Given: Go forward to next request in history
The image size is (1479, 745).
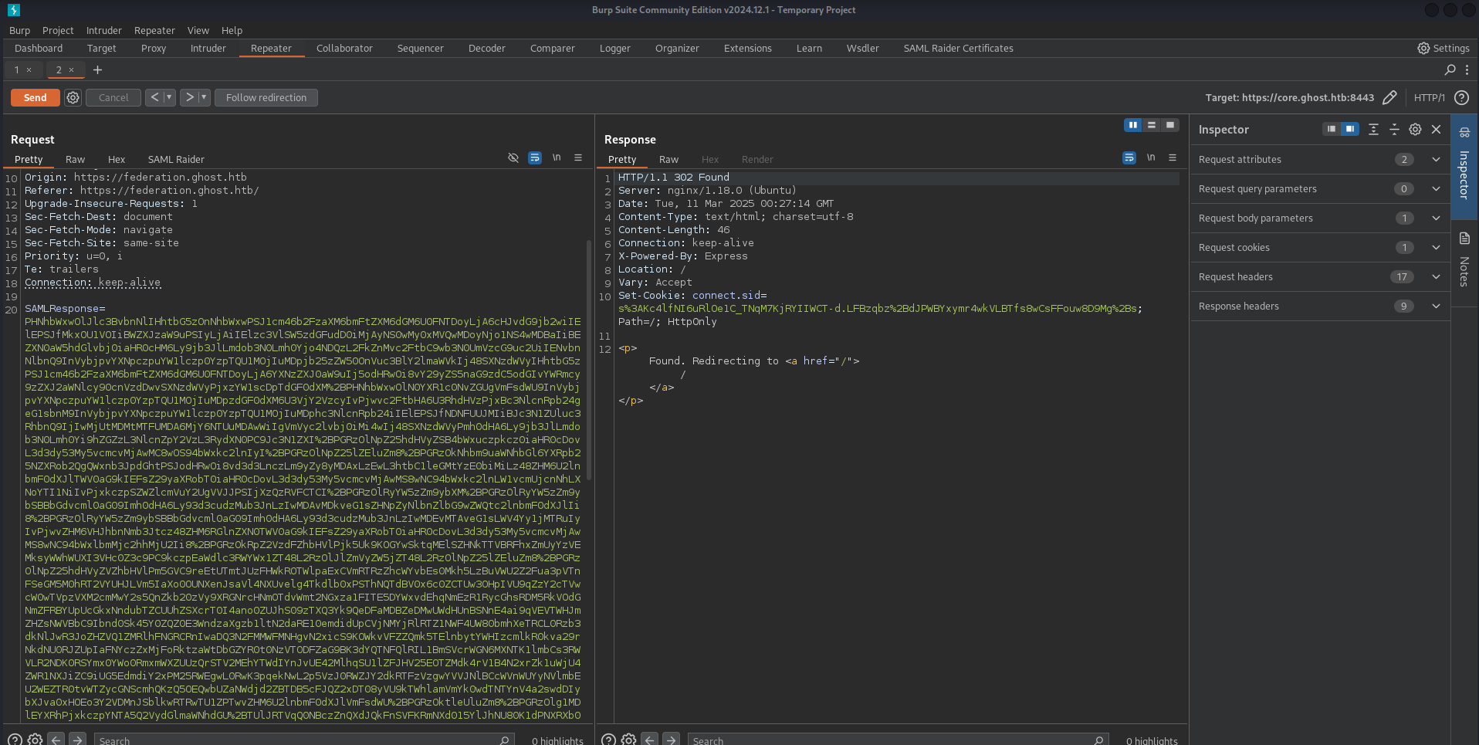Looking at the screenshot, I should 189,97.
